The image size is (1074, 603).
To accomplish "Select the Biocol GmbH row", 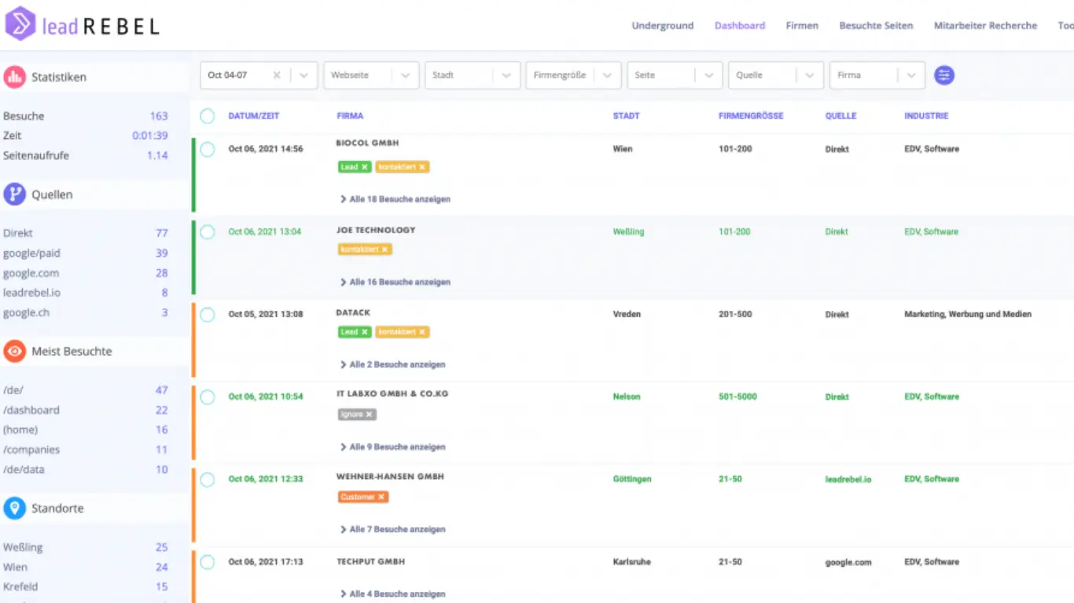I will click(x=207, y=149).
